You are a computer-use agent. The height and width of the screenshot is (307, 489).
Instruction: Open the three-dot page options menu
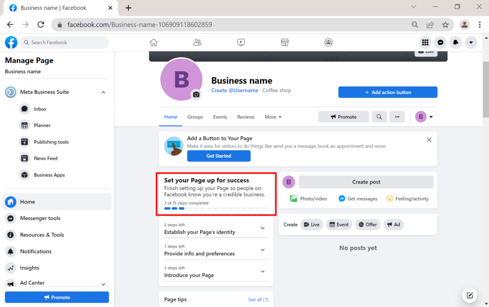pyautogui.click(x=397, y=117)
